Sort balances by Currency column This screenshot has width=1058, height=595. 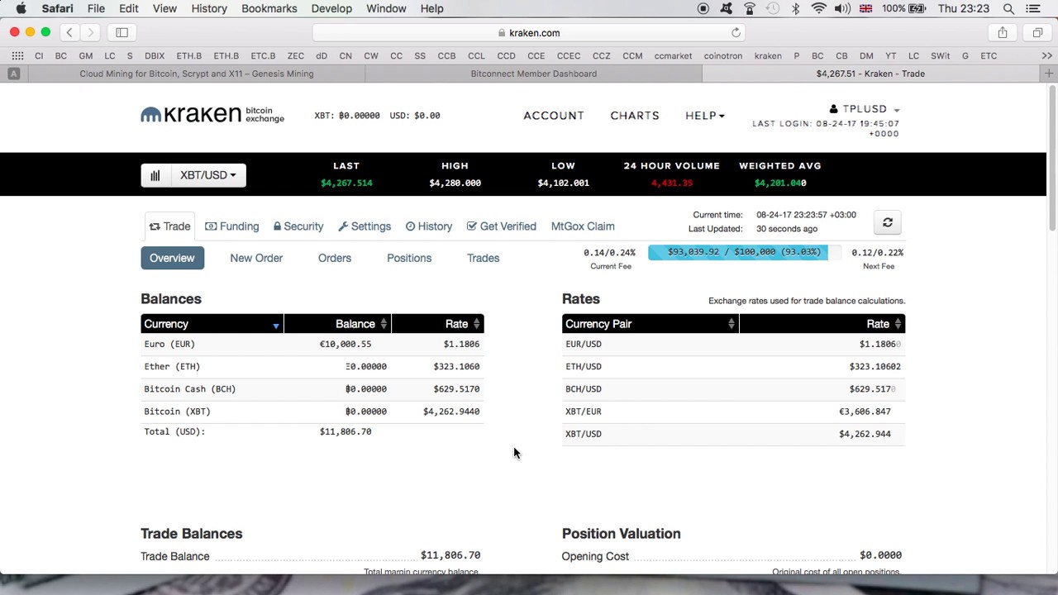point(212,324)
